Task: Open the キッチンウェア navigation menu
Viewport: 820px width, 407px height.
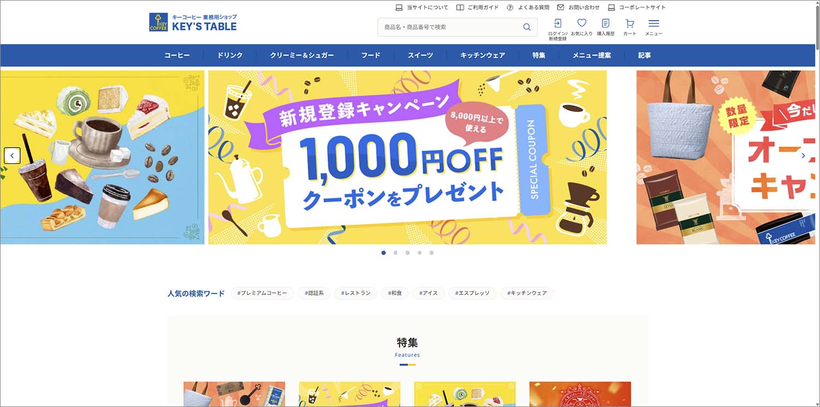Action: click(x=483, y=55)
